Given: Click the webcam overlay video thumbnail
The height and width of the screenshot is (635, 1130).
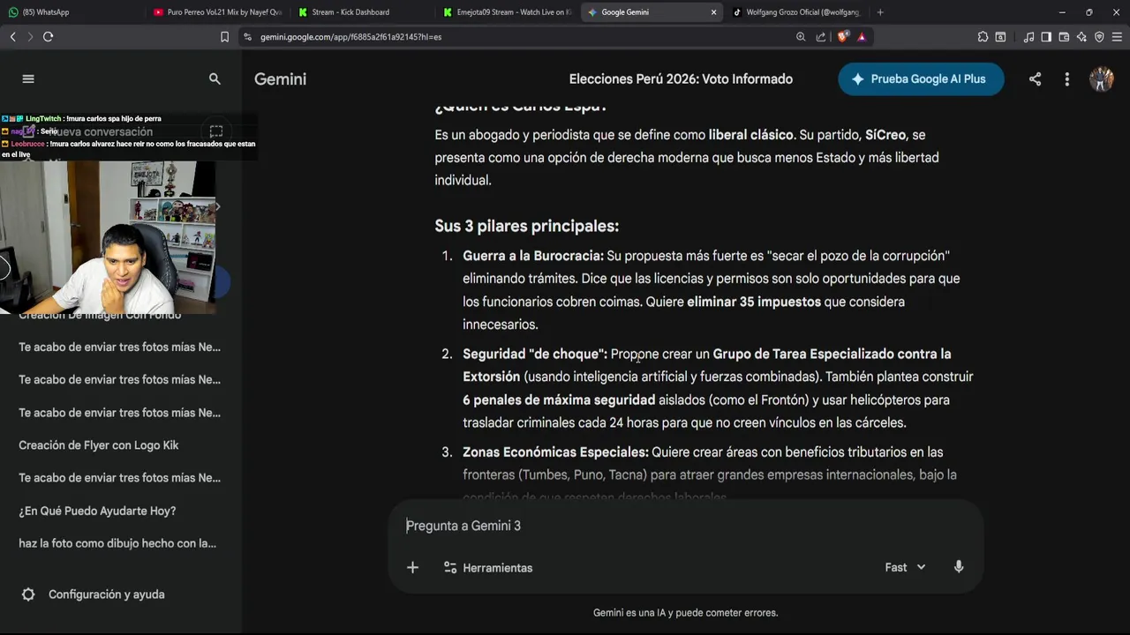Looking at the screenshot, I should (108, 236).
